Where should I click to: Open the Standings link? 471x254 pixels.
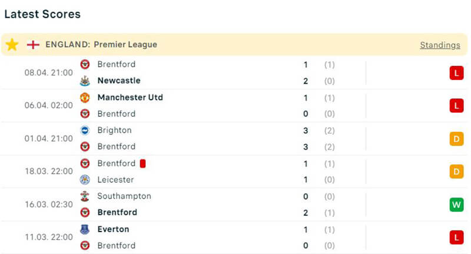[440, 45]
